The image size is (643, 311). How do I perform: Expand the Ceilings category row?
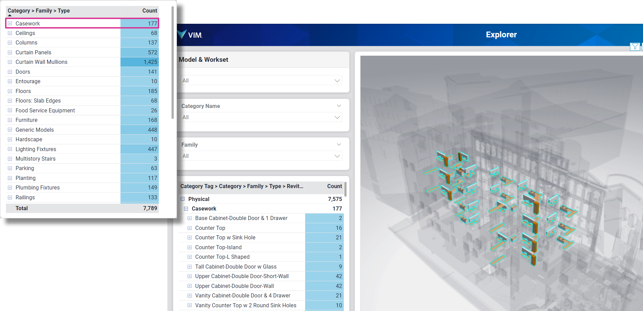coord(10,33)
